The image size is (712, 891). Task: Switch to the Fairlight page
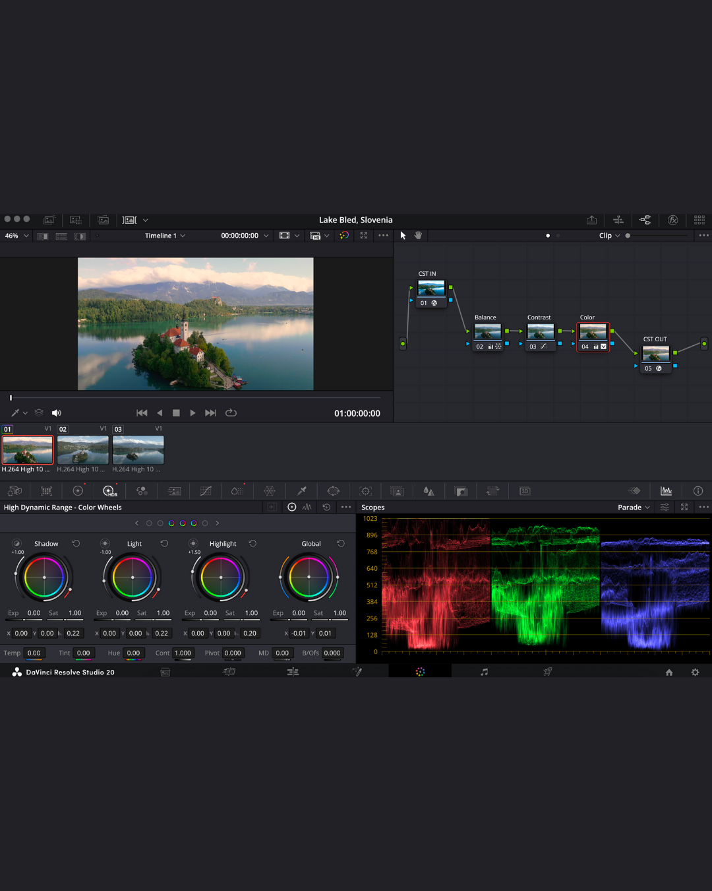pos(484,671)
